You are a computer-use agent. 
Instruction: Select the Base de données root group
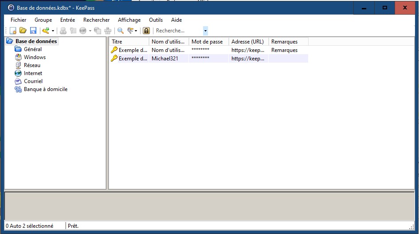(36, 41)
